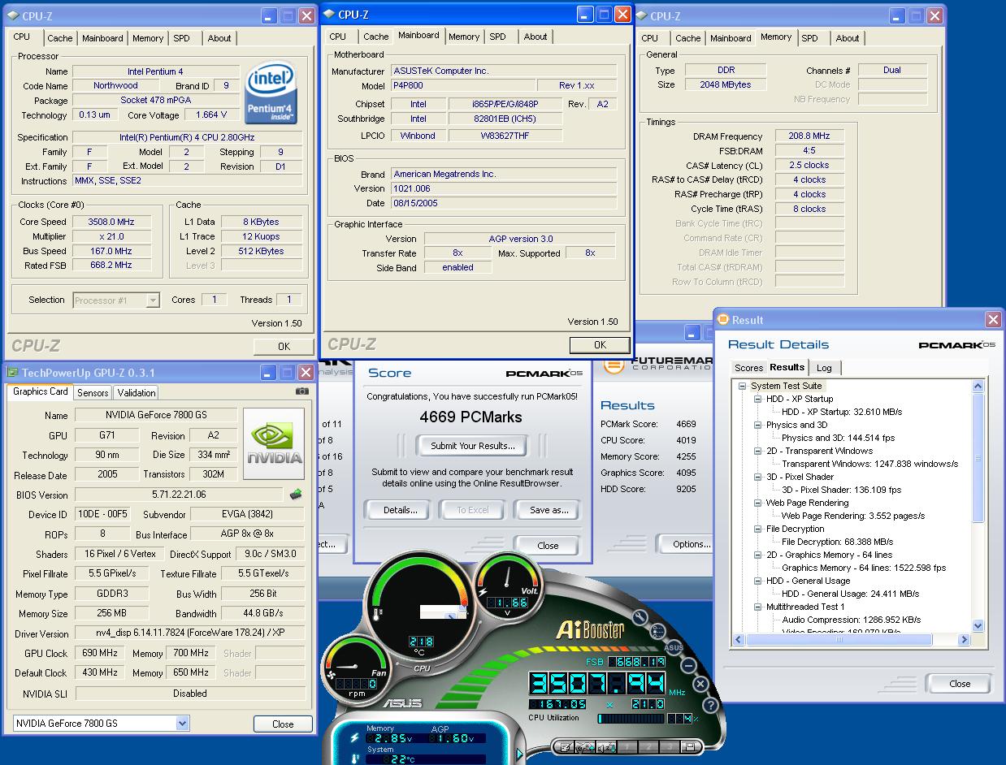Open the Processor #1 selection dropdown
Screen dimensions: 1006x765
pos(152,300)
